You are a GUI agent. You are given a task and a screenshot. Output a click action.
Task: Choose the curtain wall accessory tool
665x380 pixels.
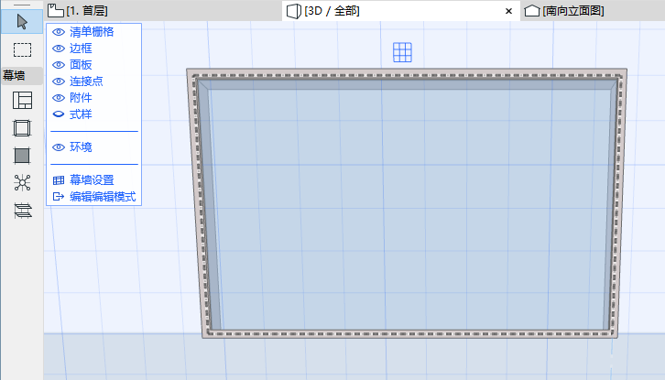click(23, 211)
